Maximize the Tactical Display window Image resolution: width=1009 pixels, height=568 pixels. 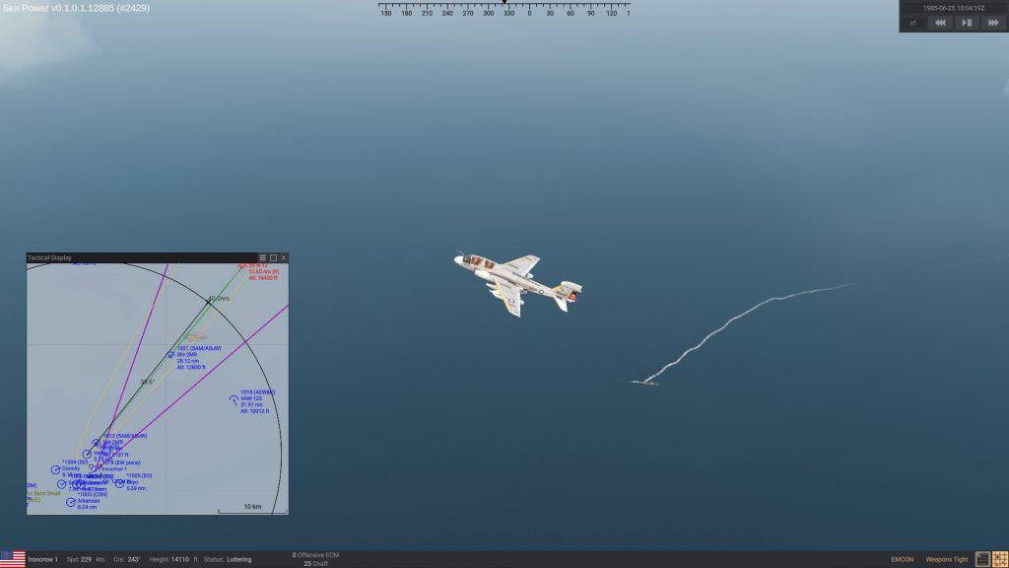(273, 257)
